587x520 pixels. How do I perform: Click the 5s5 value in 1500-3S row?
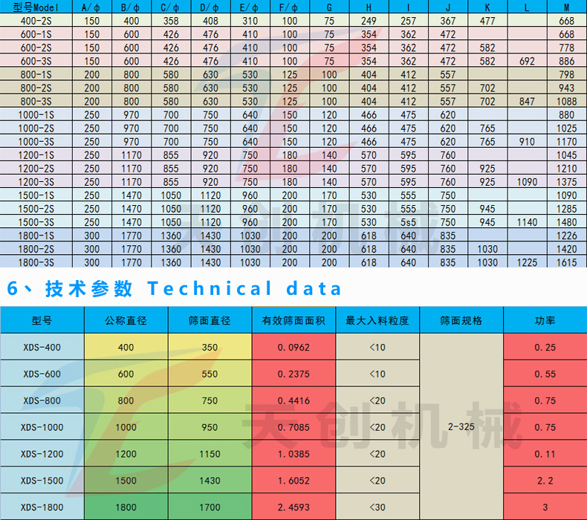point(408,222)
